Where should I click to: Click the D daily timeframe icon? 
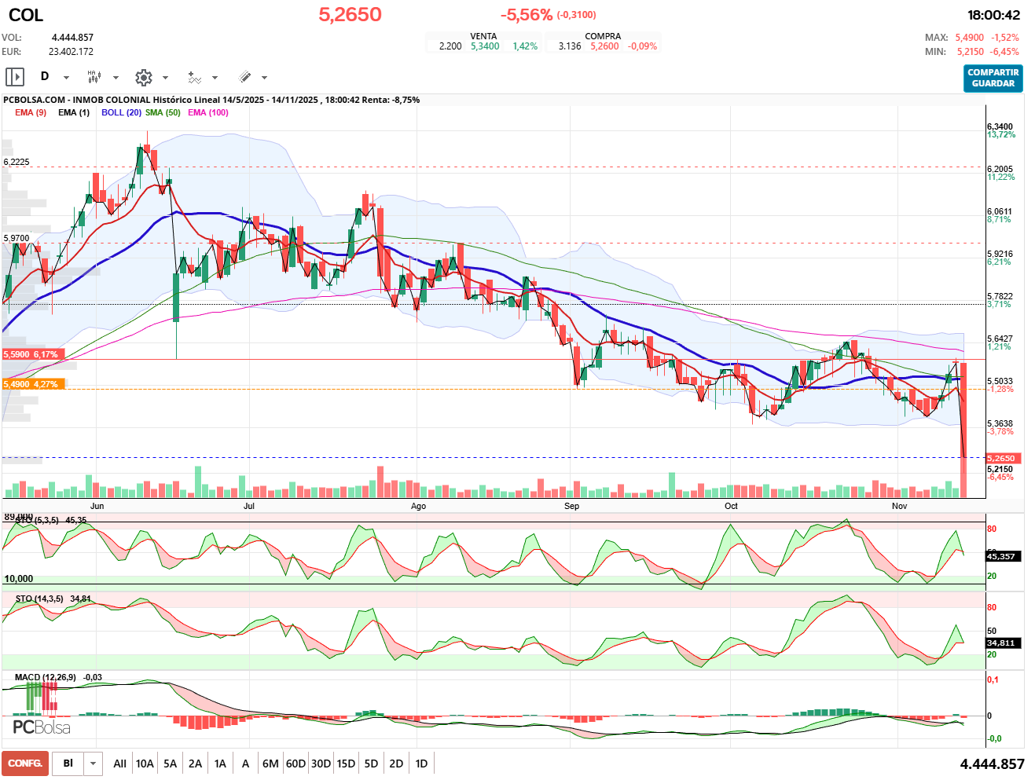point(45,77)
